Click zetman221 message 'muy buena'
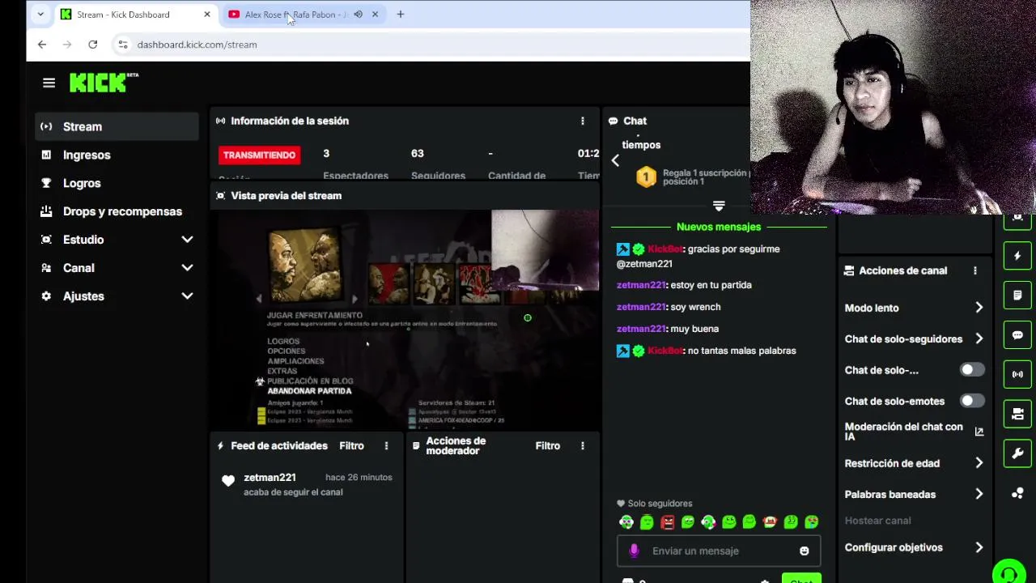 coord(668,329)
